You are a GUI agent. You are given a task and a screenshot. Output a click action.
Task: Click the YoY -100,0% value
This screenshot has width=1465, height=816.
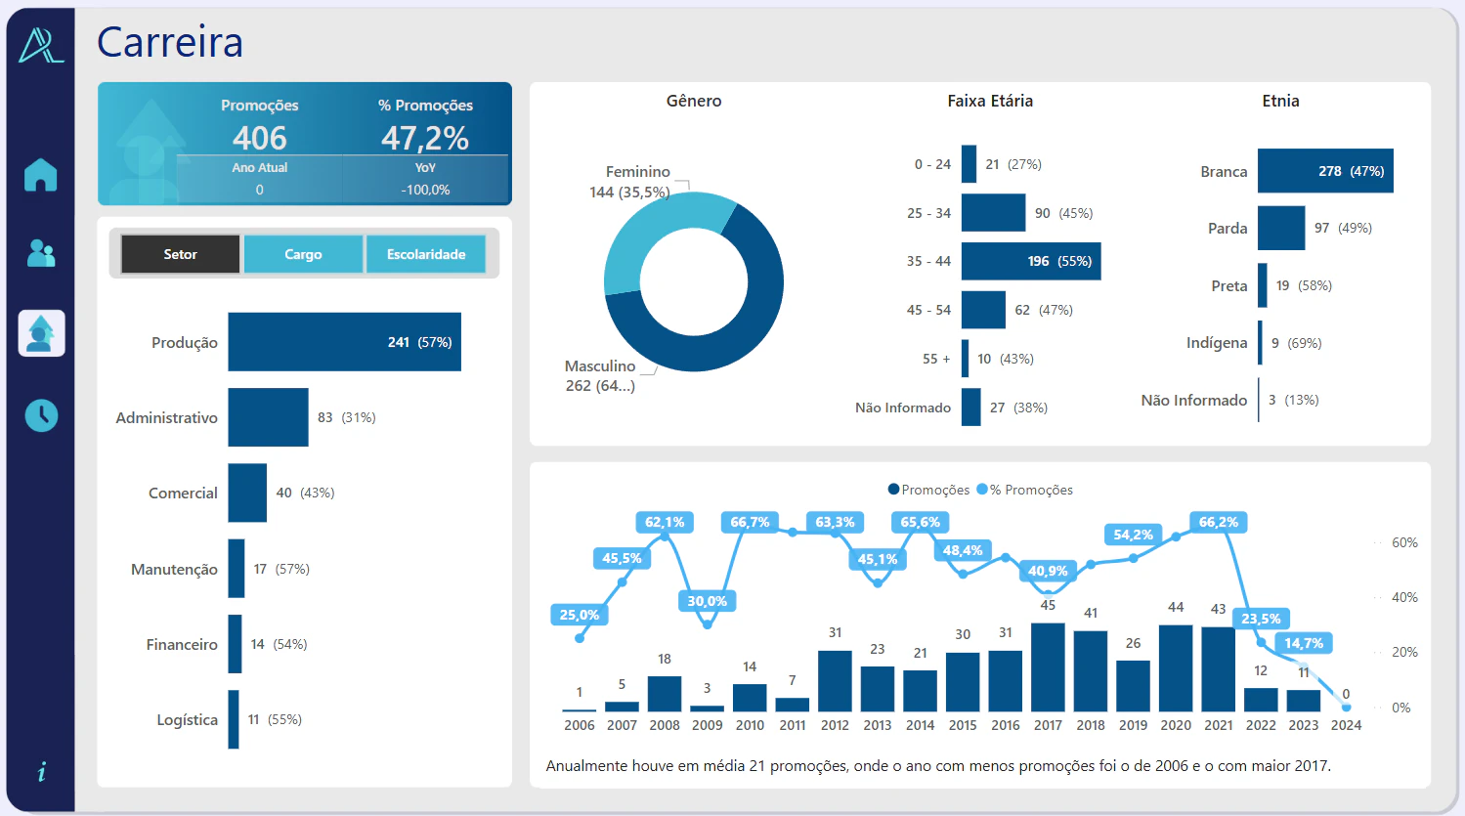[x=425, y=190]
